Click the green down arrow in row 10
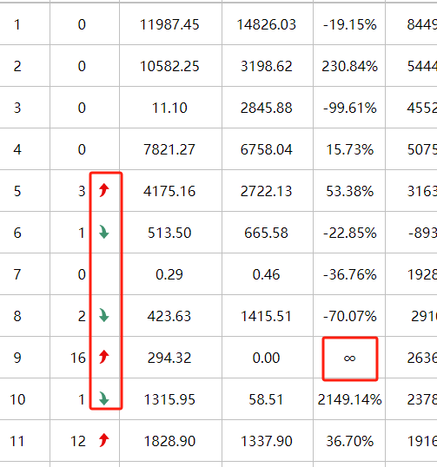 coord(103,398)
